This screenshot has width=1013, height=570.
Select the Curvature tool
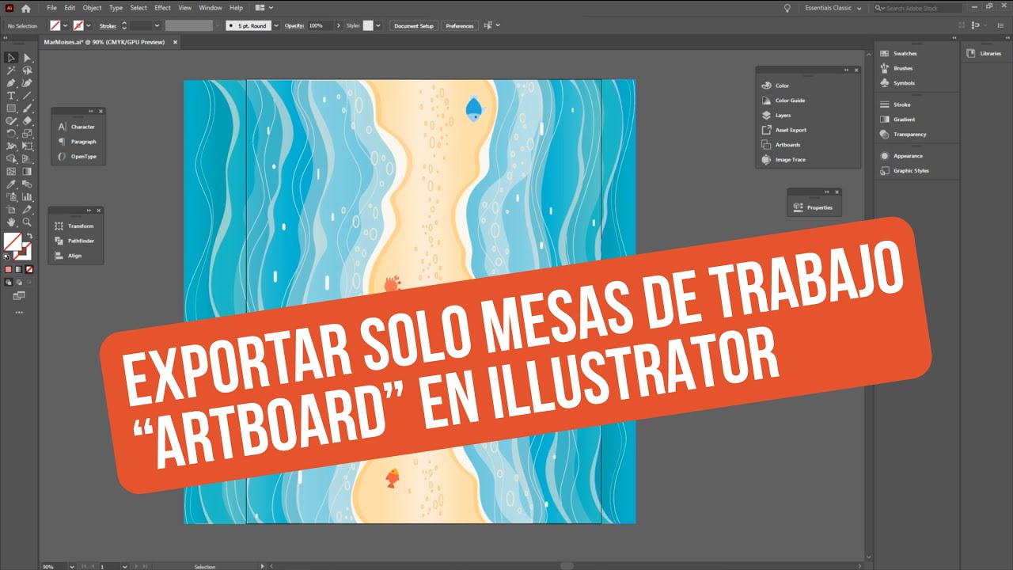(27, 83)
